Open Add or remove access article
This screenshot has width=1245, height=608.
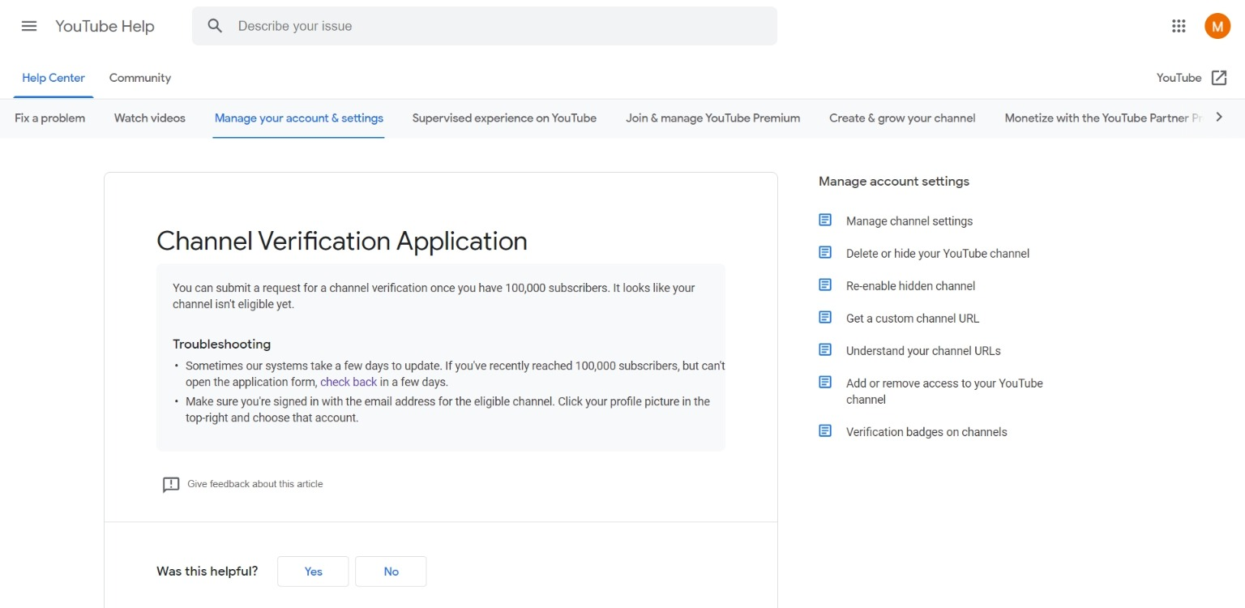tap(944, 392)
